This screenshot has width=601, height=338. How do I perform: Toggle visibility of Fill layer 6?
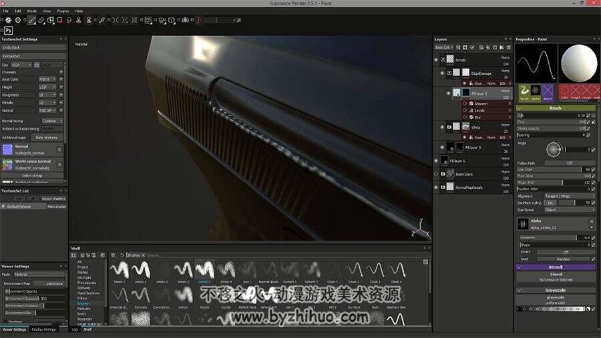(436, 161)
